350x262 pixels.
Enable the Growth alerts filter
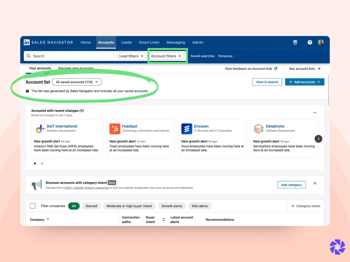[172, 206]
